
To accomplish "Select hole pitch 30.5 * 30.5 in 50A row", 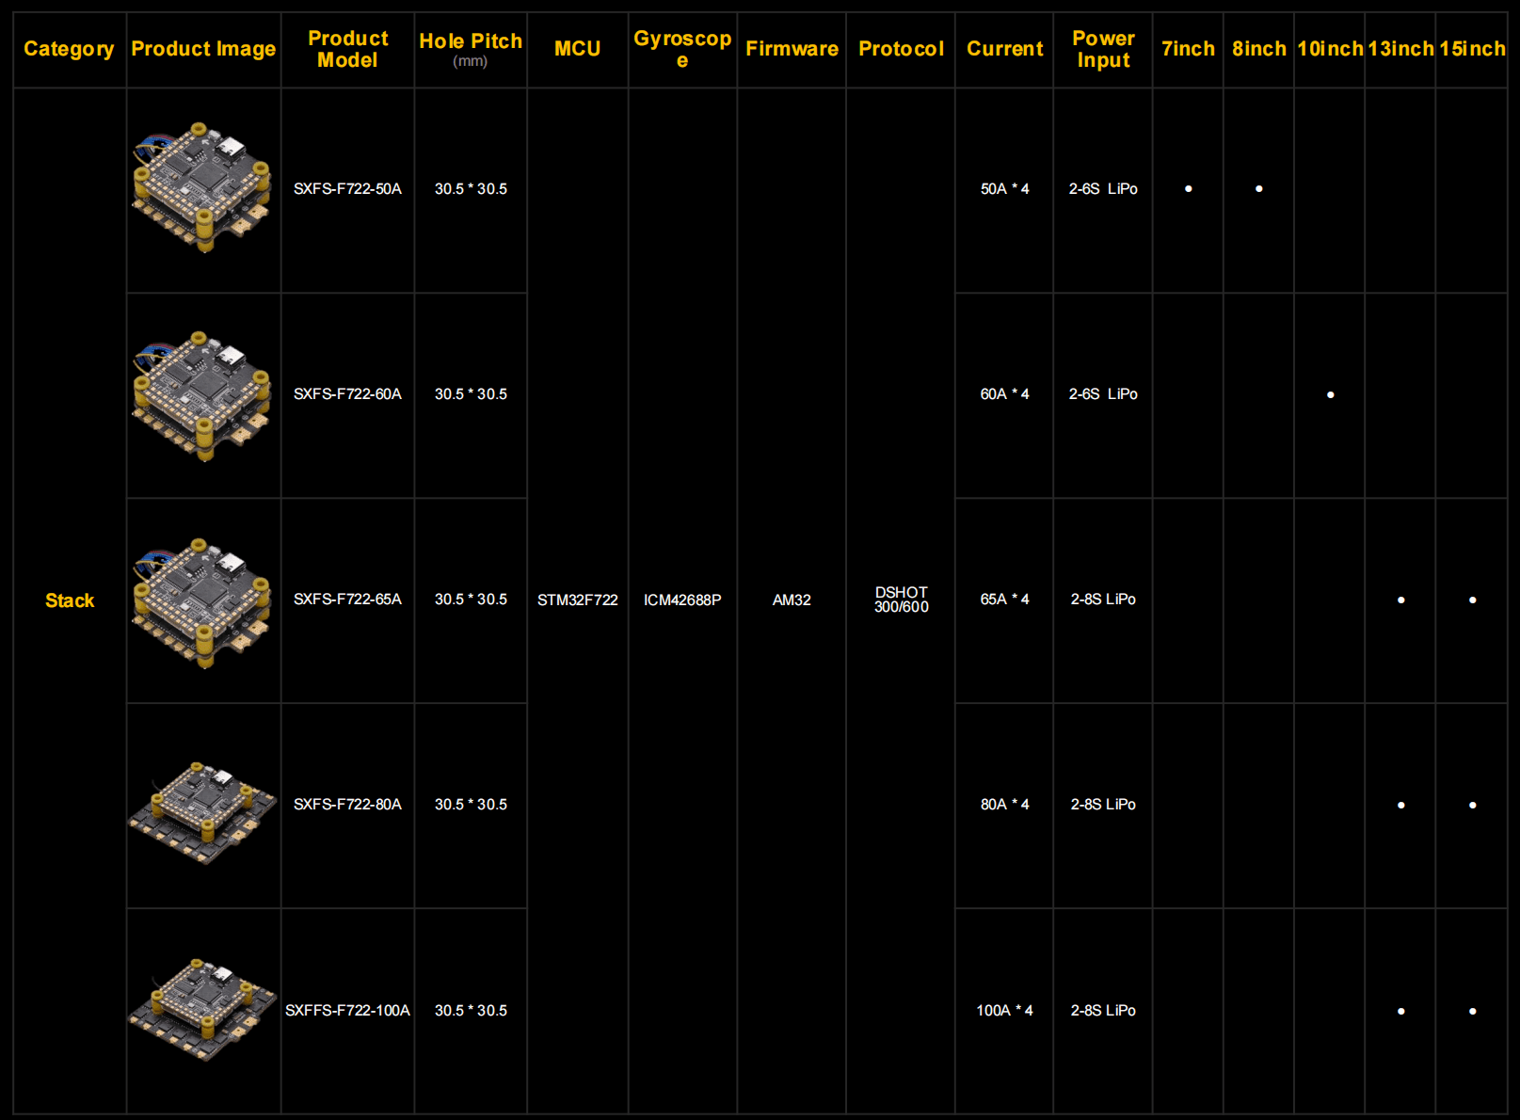I will coord(471,189).
